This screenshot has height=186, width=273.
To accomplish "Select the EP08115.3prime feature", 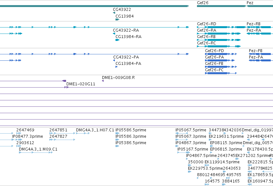I will [211, 146].
